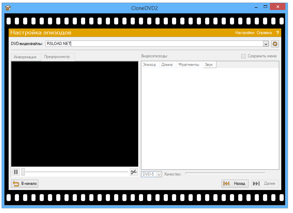This screenshot has width=293, height=213.
Task: Open Справка in the header
Action: (x=264, y=33)
